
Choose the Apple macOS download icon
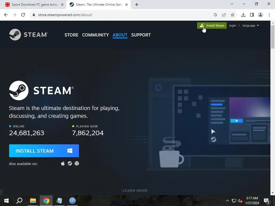click(x=63, y=163)
